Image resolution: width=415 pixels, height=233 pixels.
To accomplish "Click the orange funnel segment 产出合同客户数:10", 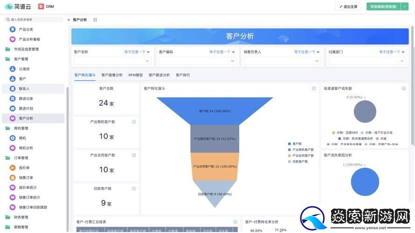I will [214, 166].
